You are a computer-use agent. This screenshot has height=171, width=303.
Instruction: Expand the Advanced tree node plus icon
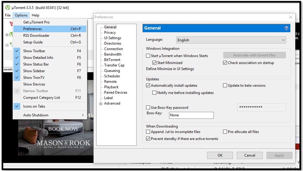pyautogui.click(x=101, y=104)
